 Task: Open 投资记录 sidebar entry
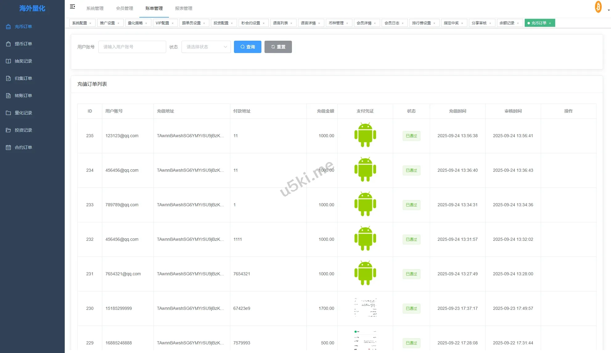coord(23,130)
